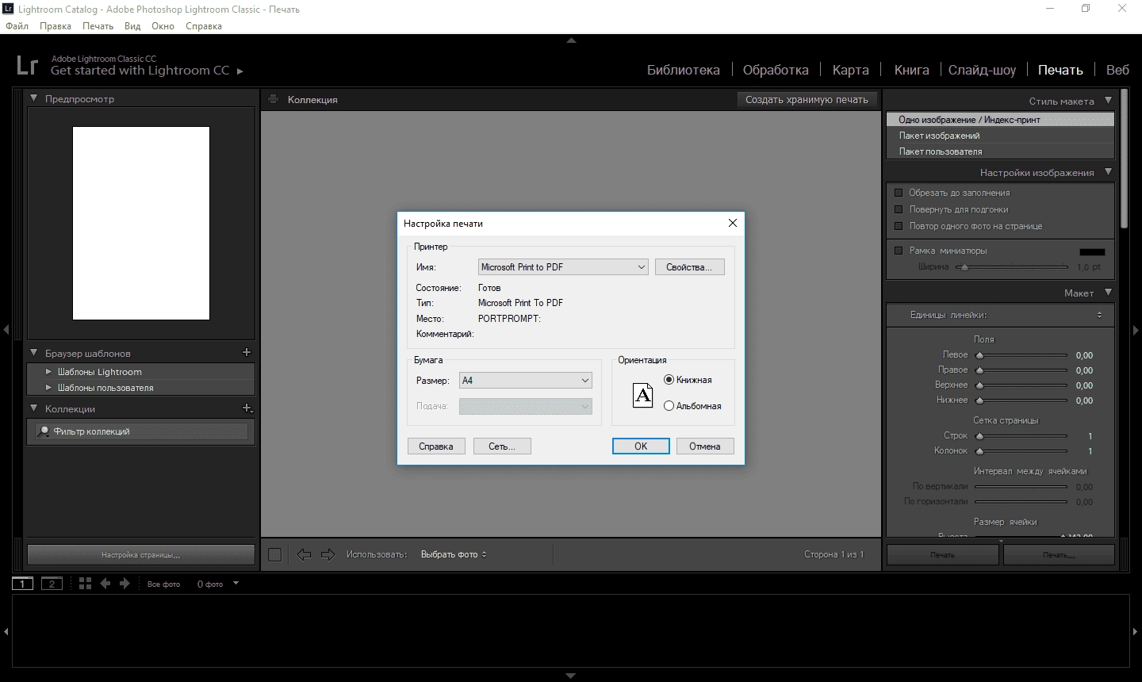Open the Файл menu
Screen dimensions: 1142x682
(x=17, y=26)
